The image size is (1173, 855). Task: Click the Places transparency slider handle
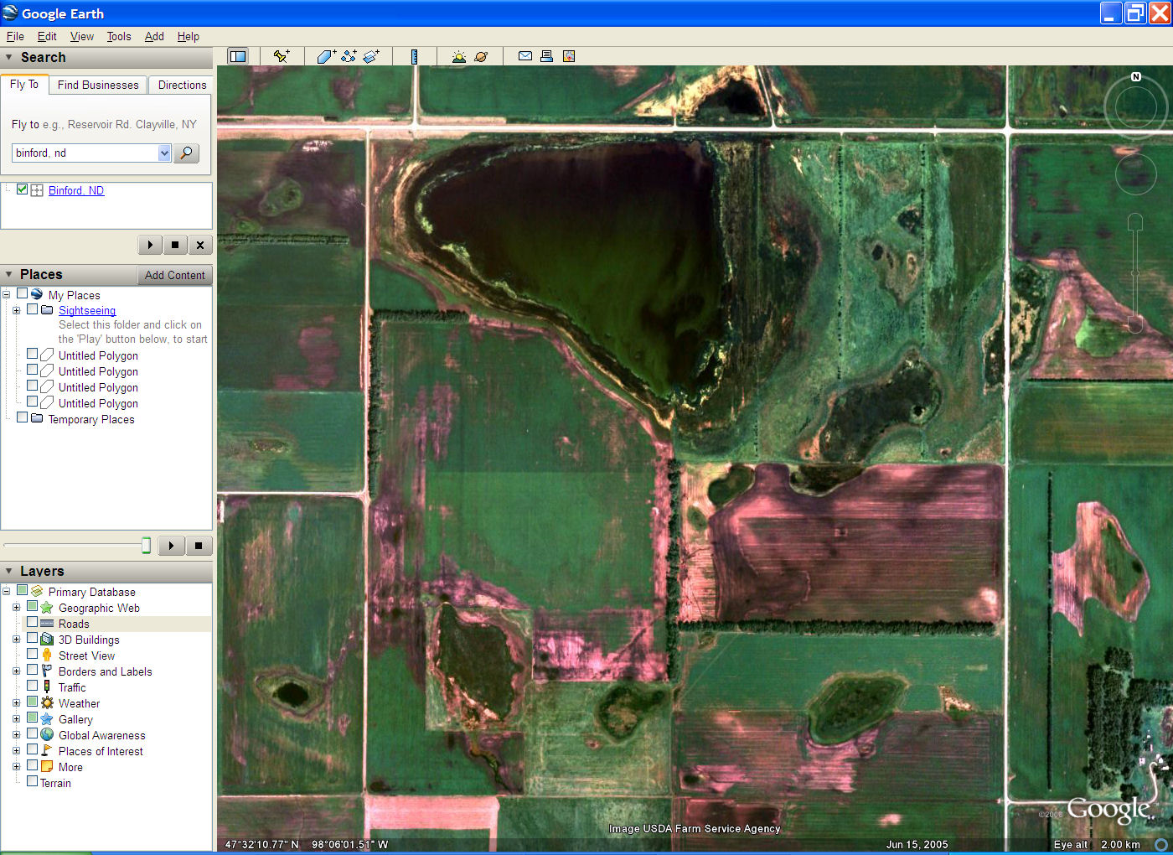point(146,546)
